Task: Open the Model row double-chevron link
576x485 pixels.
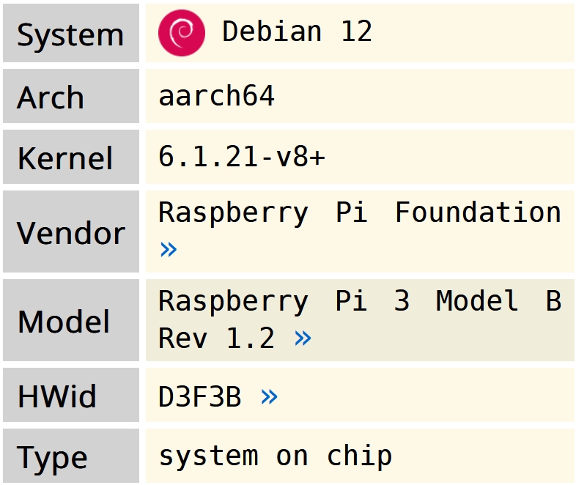Action: click(303, 338)
